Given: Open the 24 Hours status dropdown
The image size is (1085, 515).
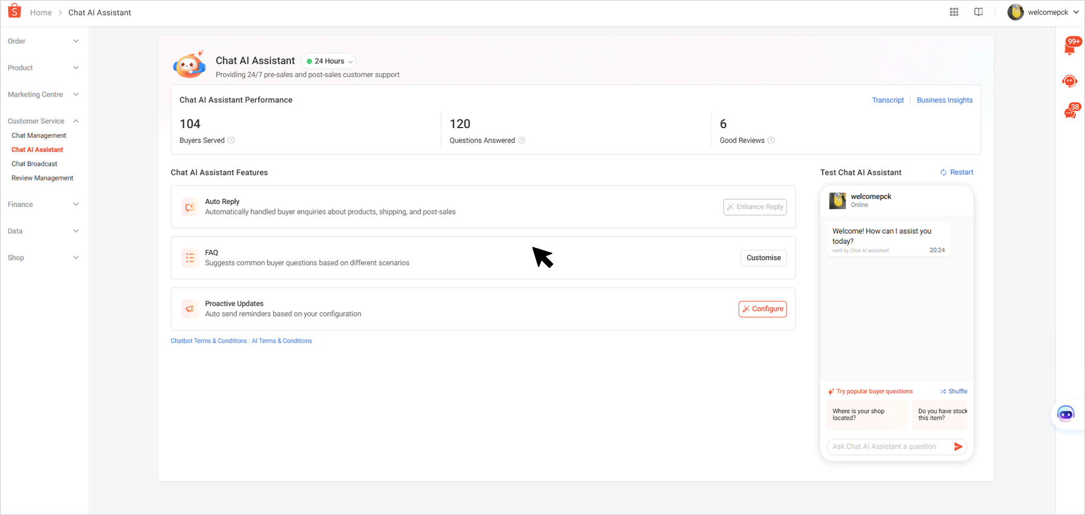Looking at the screenshot, I should pyautogui.click(x=329, y=61).
